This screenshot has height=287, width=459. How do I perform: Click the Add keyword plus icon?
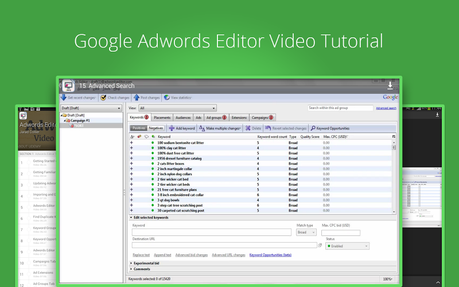point(172,128)
